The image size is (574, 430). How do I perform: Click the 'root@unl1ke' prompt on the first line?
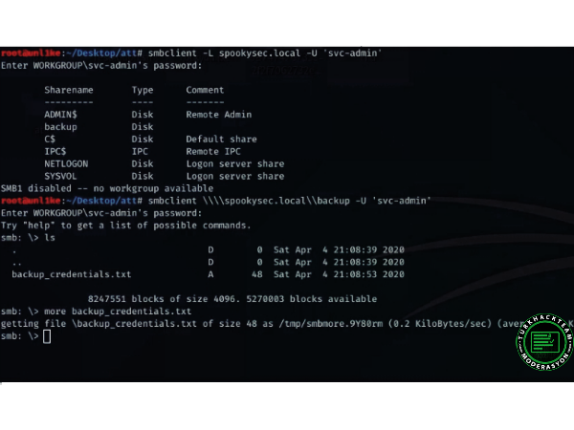pos(31,54)
